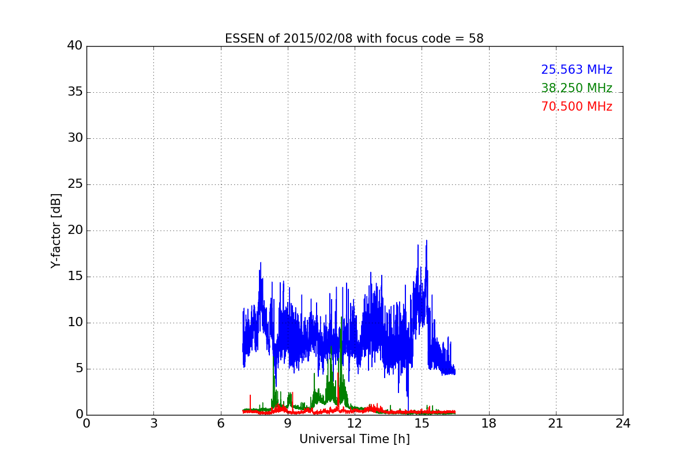Click the "Y-factor [dB]" axis label

tap(56, 231)
